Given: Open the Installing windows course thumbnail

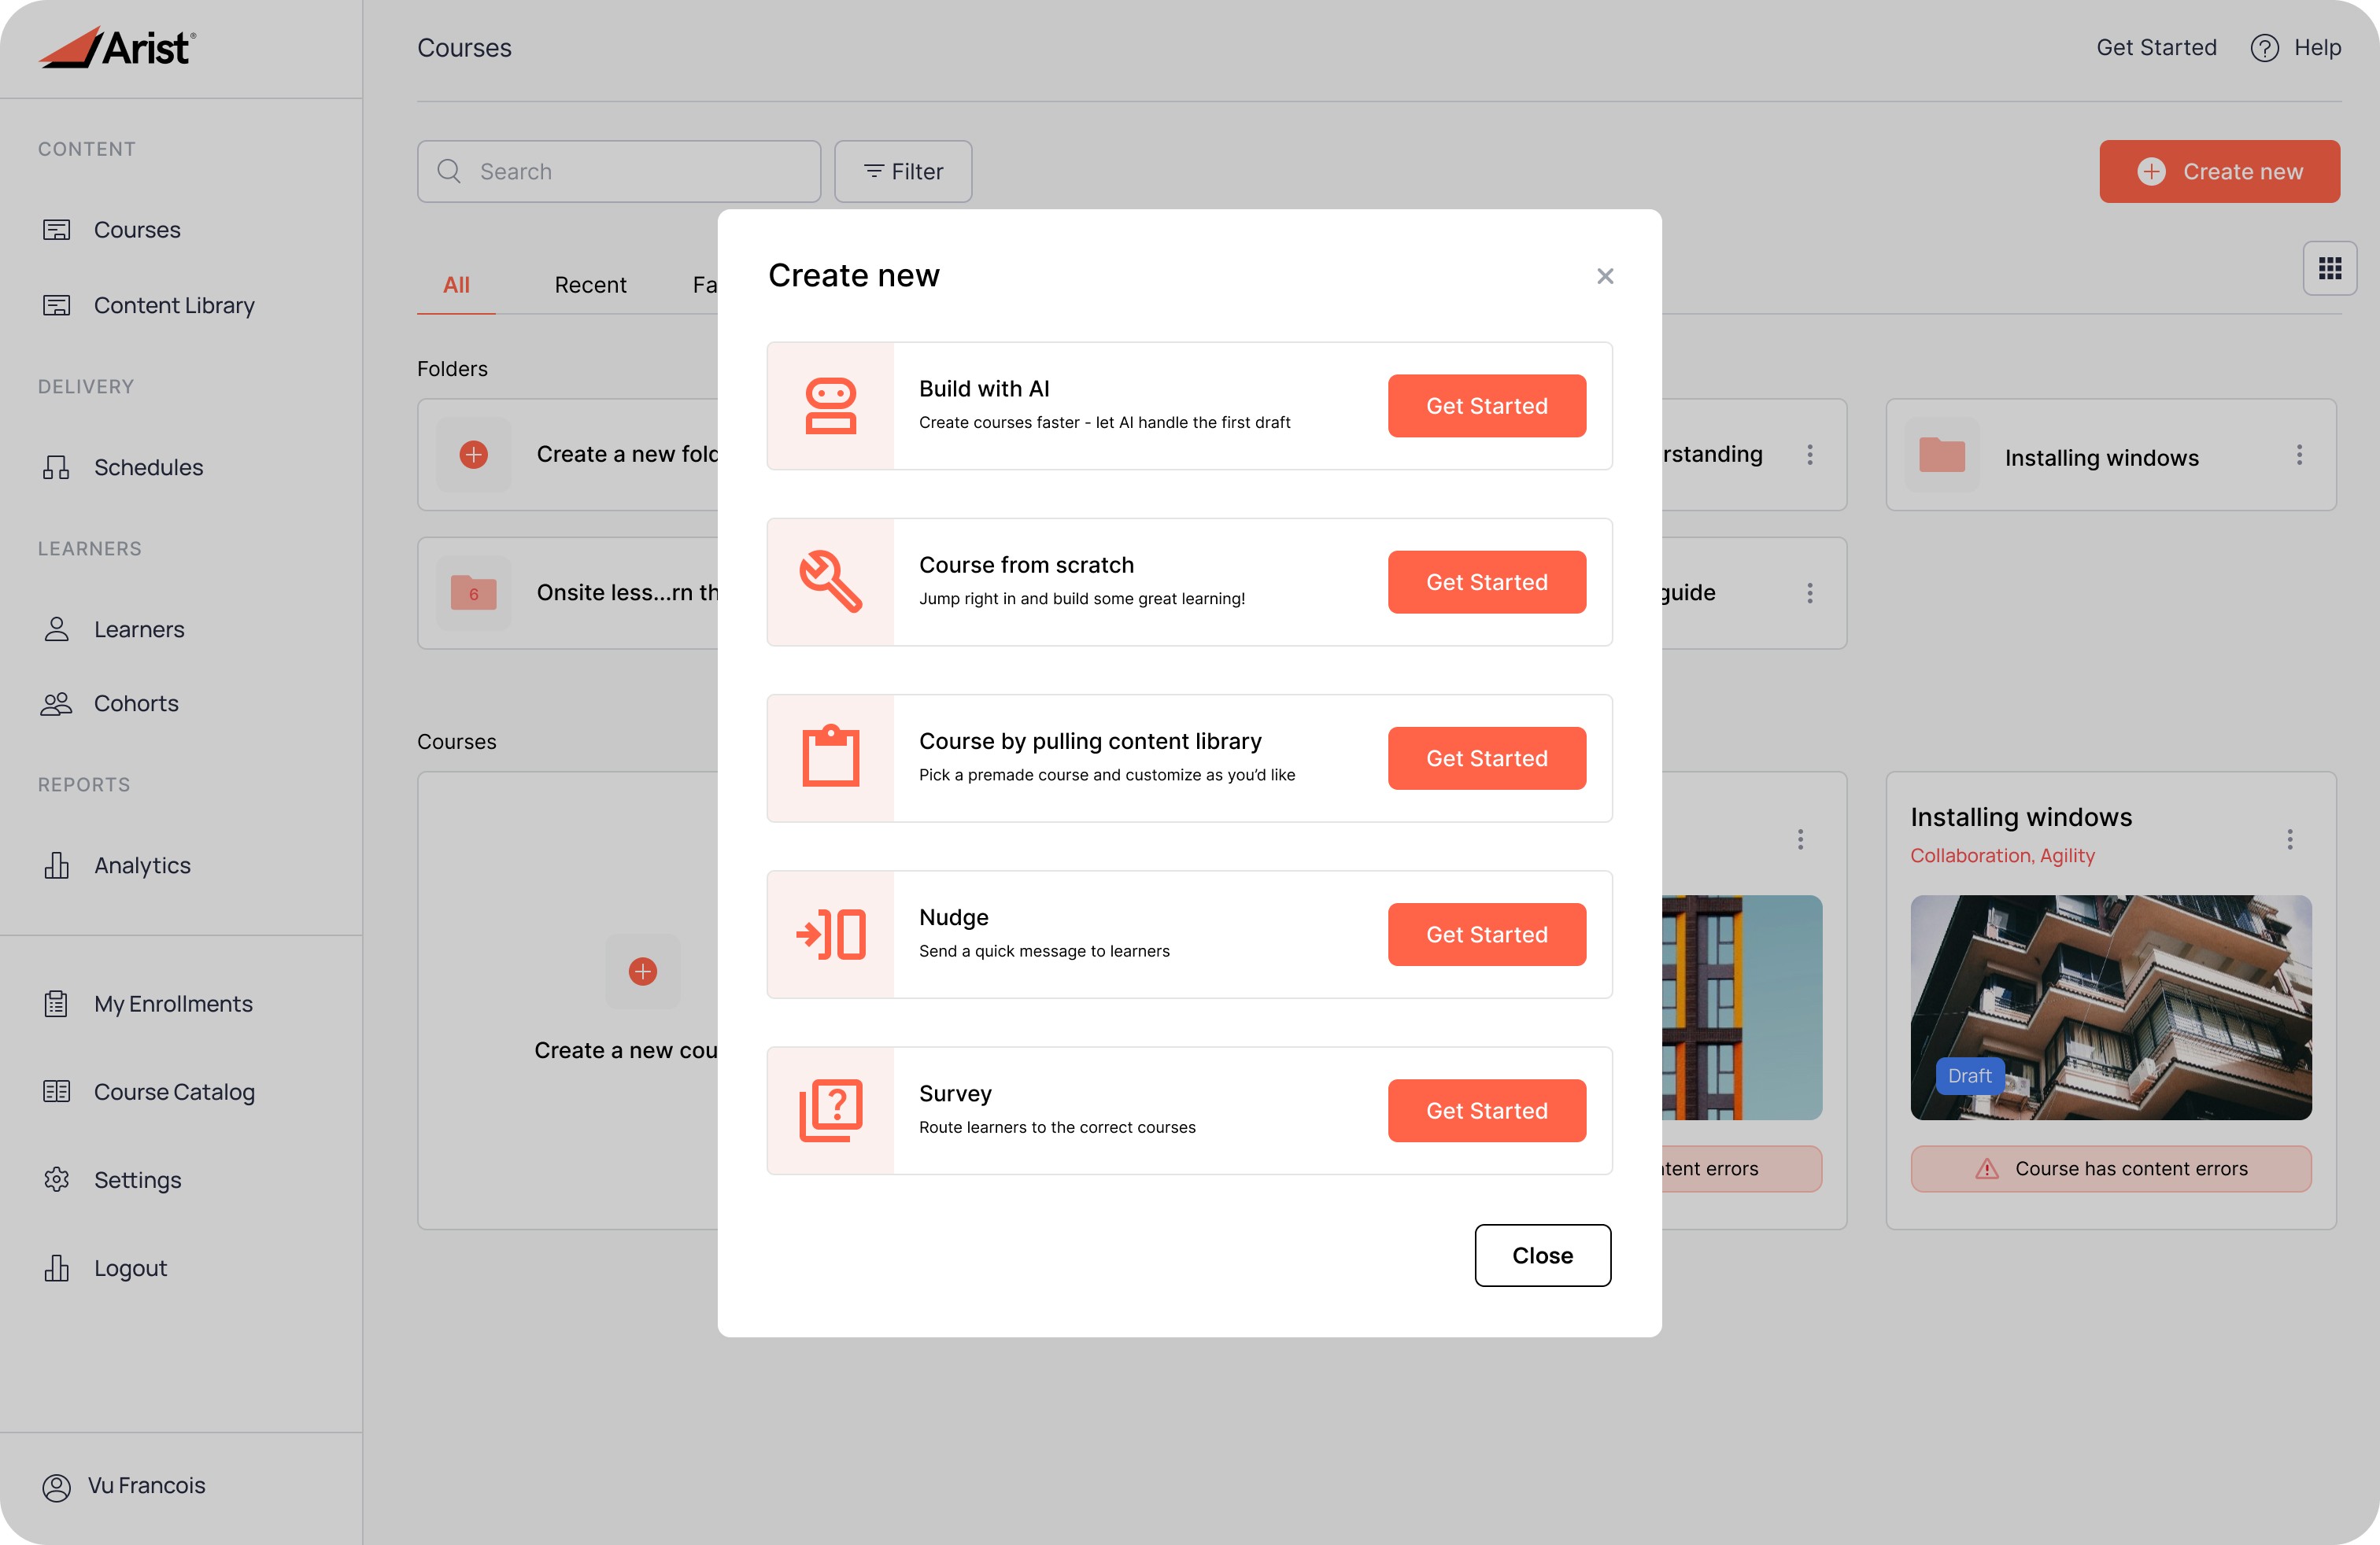Looking at the screenshot, I should point(2110,1006).
